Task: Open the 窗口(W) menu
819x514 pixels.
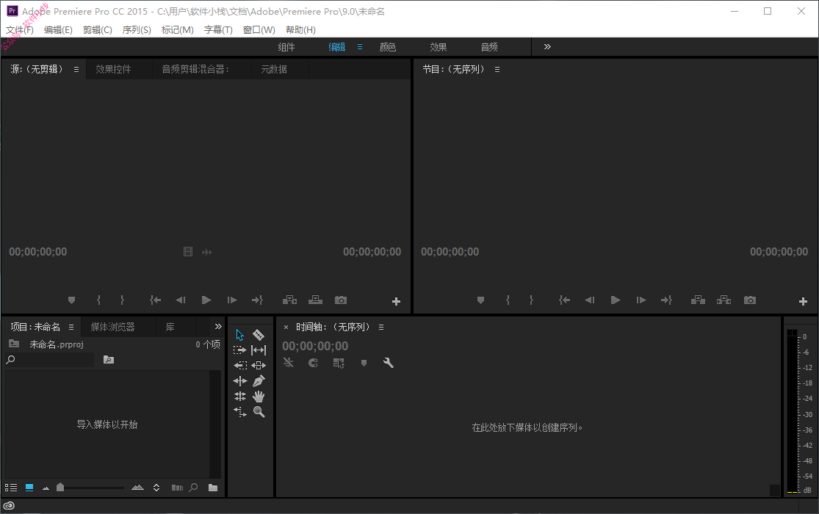Action: (x=259, y=30)
